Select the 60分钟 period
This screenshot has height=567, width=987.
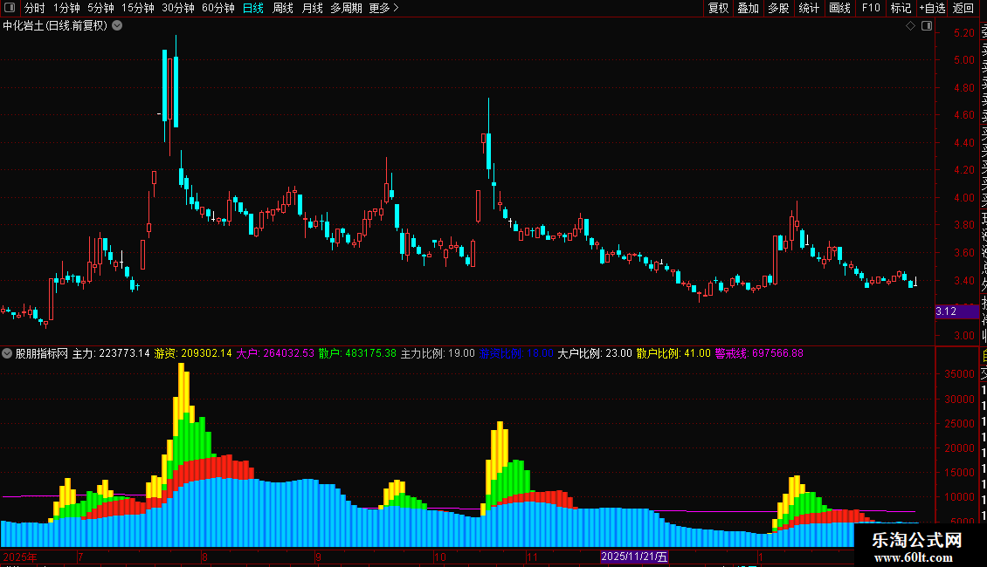[x=218, y=8]
